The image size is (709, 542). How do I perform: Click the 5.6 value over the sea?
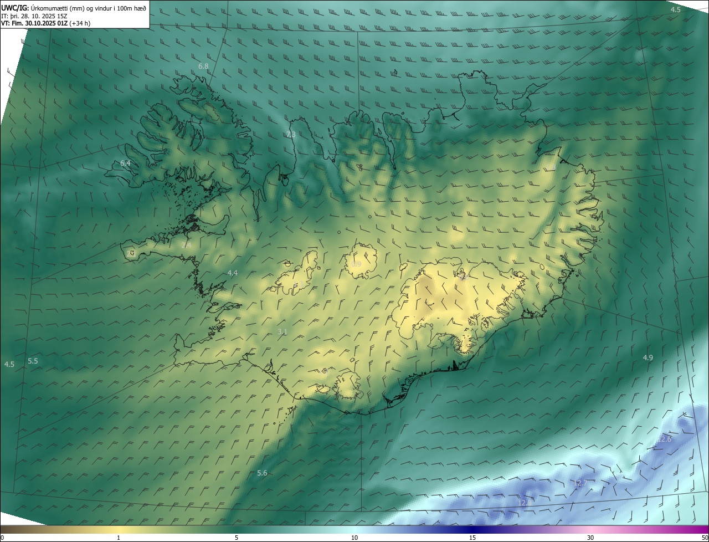pos(262,473)
